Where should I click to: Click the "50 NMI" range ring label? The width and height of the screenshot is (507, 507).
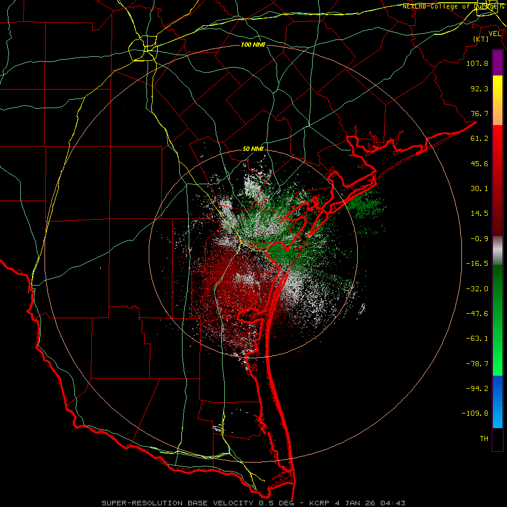point(253,149)
